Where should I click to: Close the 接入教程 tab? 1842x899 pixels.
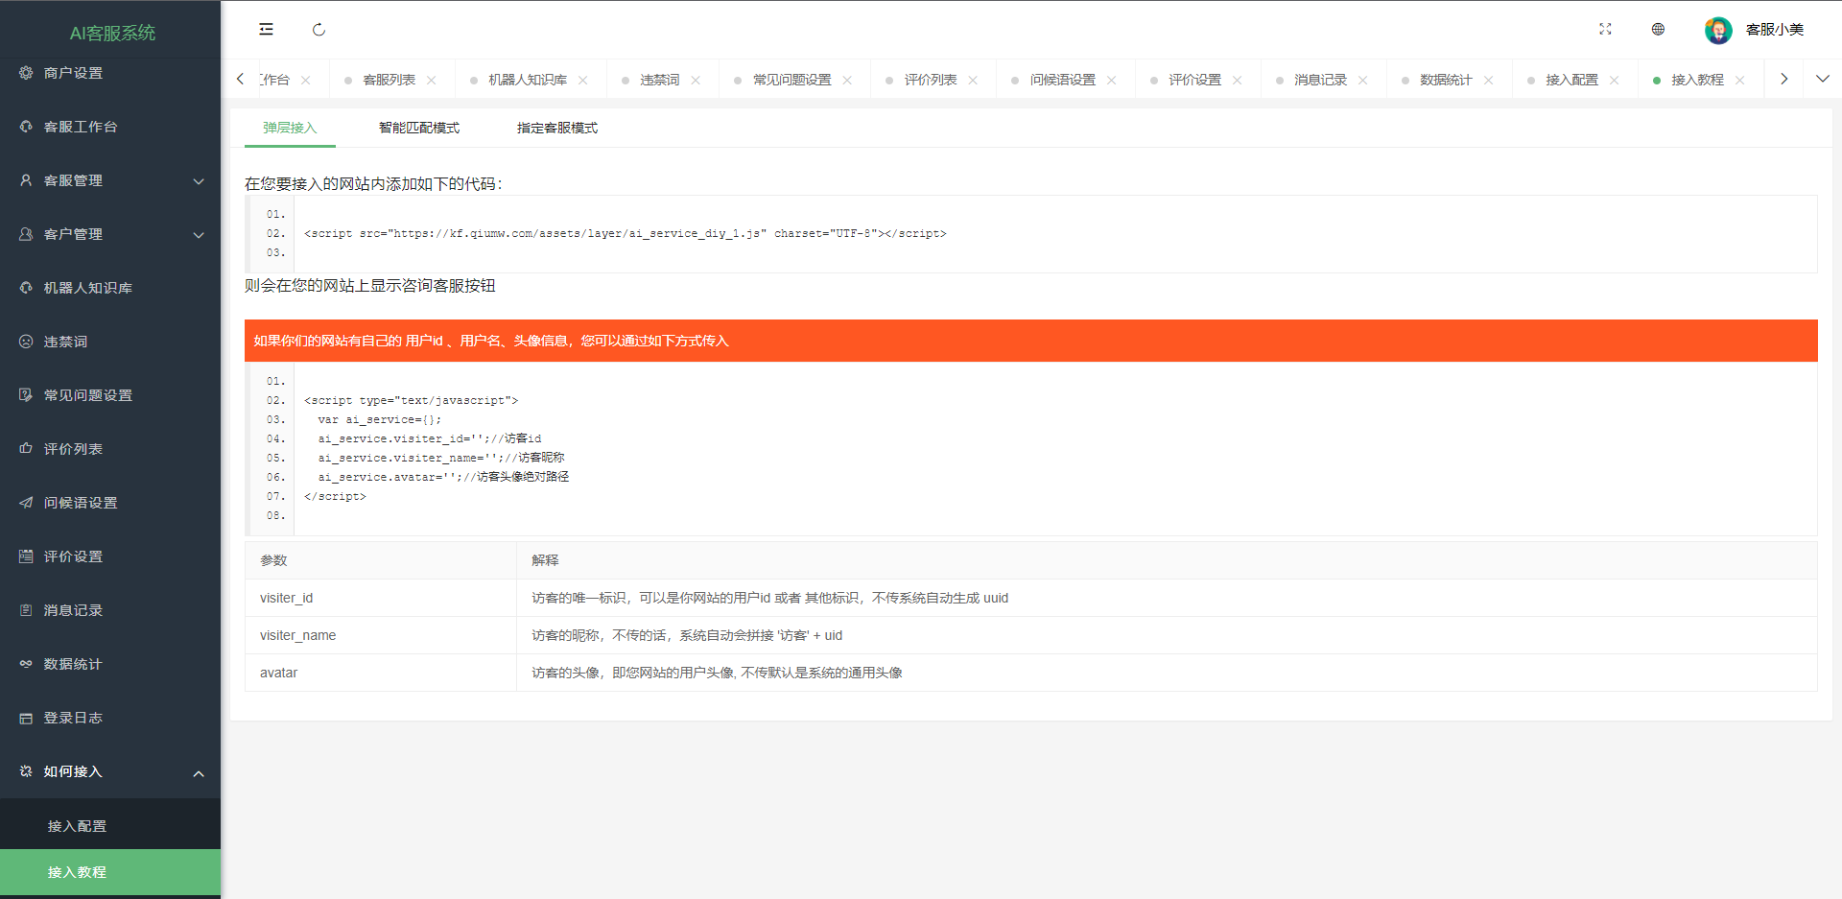coord(1740,81)
